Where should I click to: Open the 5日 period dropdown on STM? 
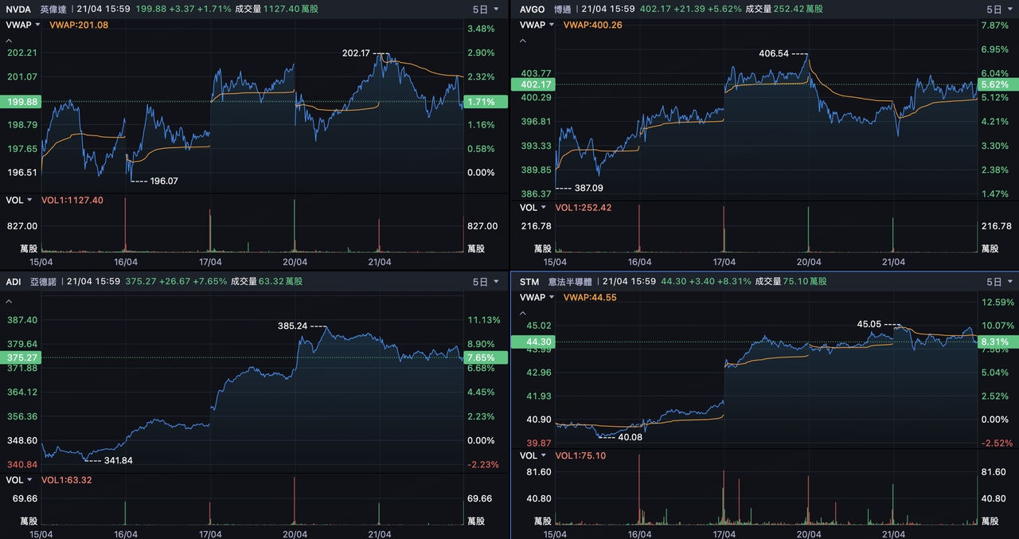click(x=999, y=282)
